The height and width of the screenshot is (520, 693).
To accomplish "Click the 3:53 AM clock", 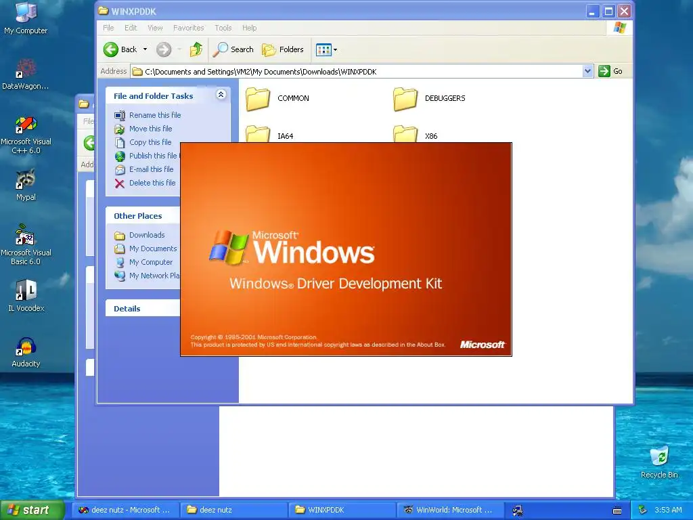I will point(668,510).
